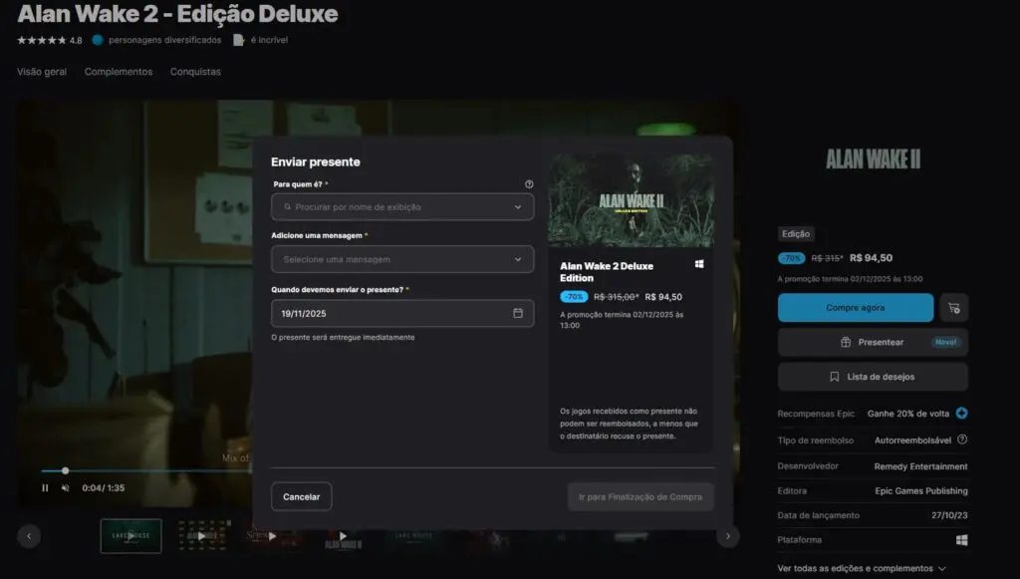Pause the trailer video

[x=45, y=488]
